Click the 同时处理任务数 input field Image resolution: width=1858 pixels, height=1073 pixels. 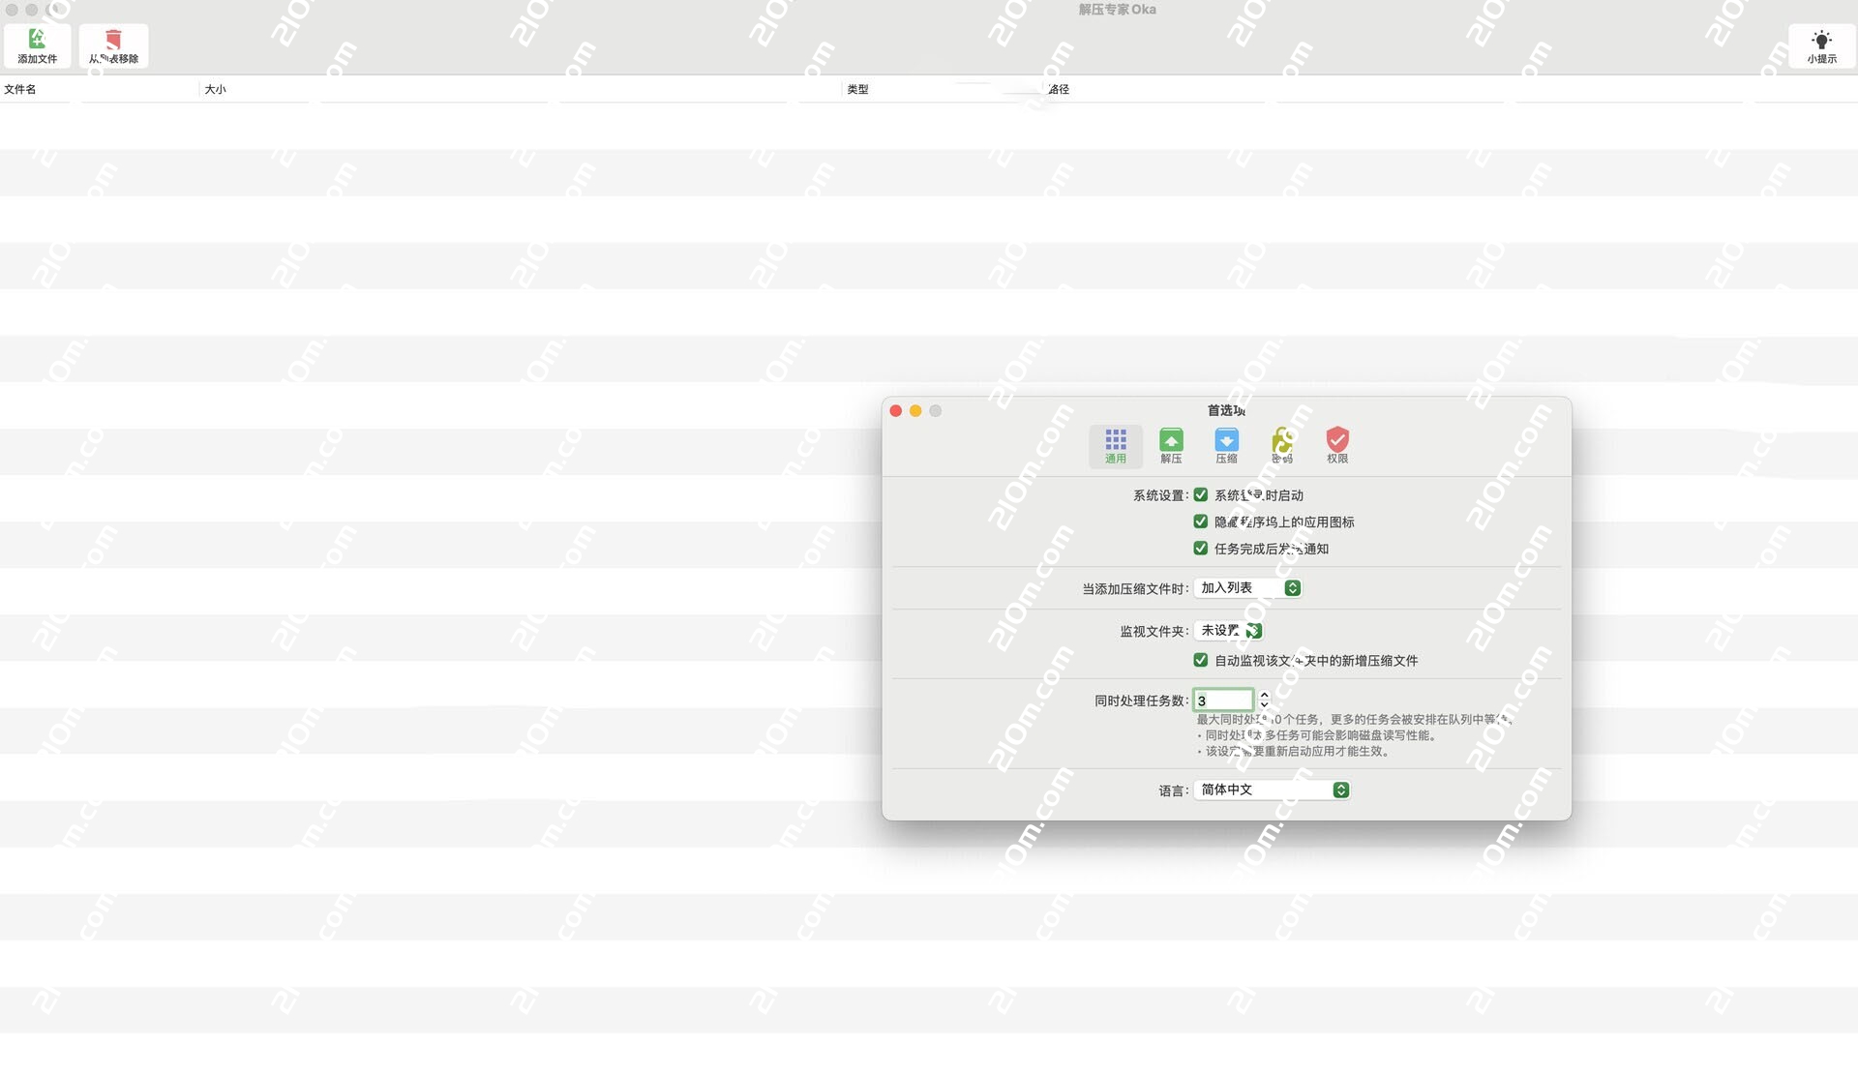pos(1223,700)
